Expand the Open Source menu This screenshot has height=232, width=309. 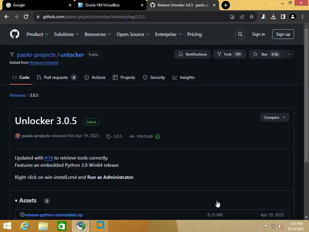[133, 34]
